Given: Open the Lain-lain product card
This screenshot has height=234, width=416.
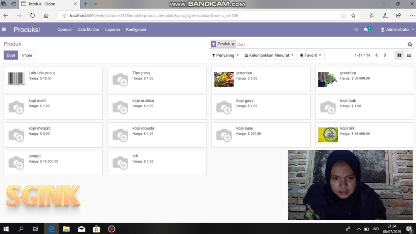Looking at the screenshot, I should [53, 79].
